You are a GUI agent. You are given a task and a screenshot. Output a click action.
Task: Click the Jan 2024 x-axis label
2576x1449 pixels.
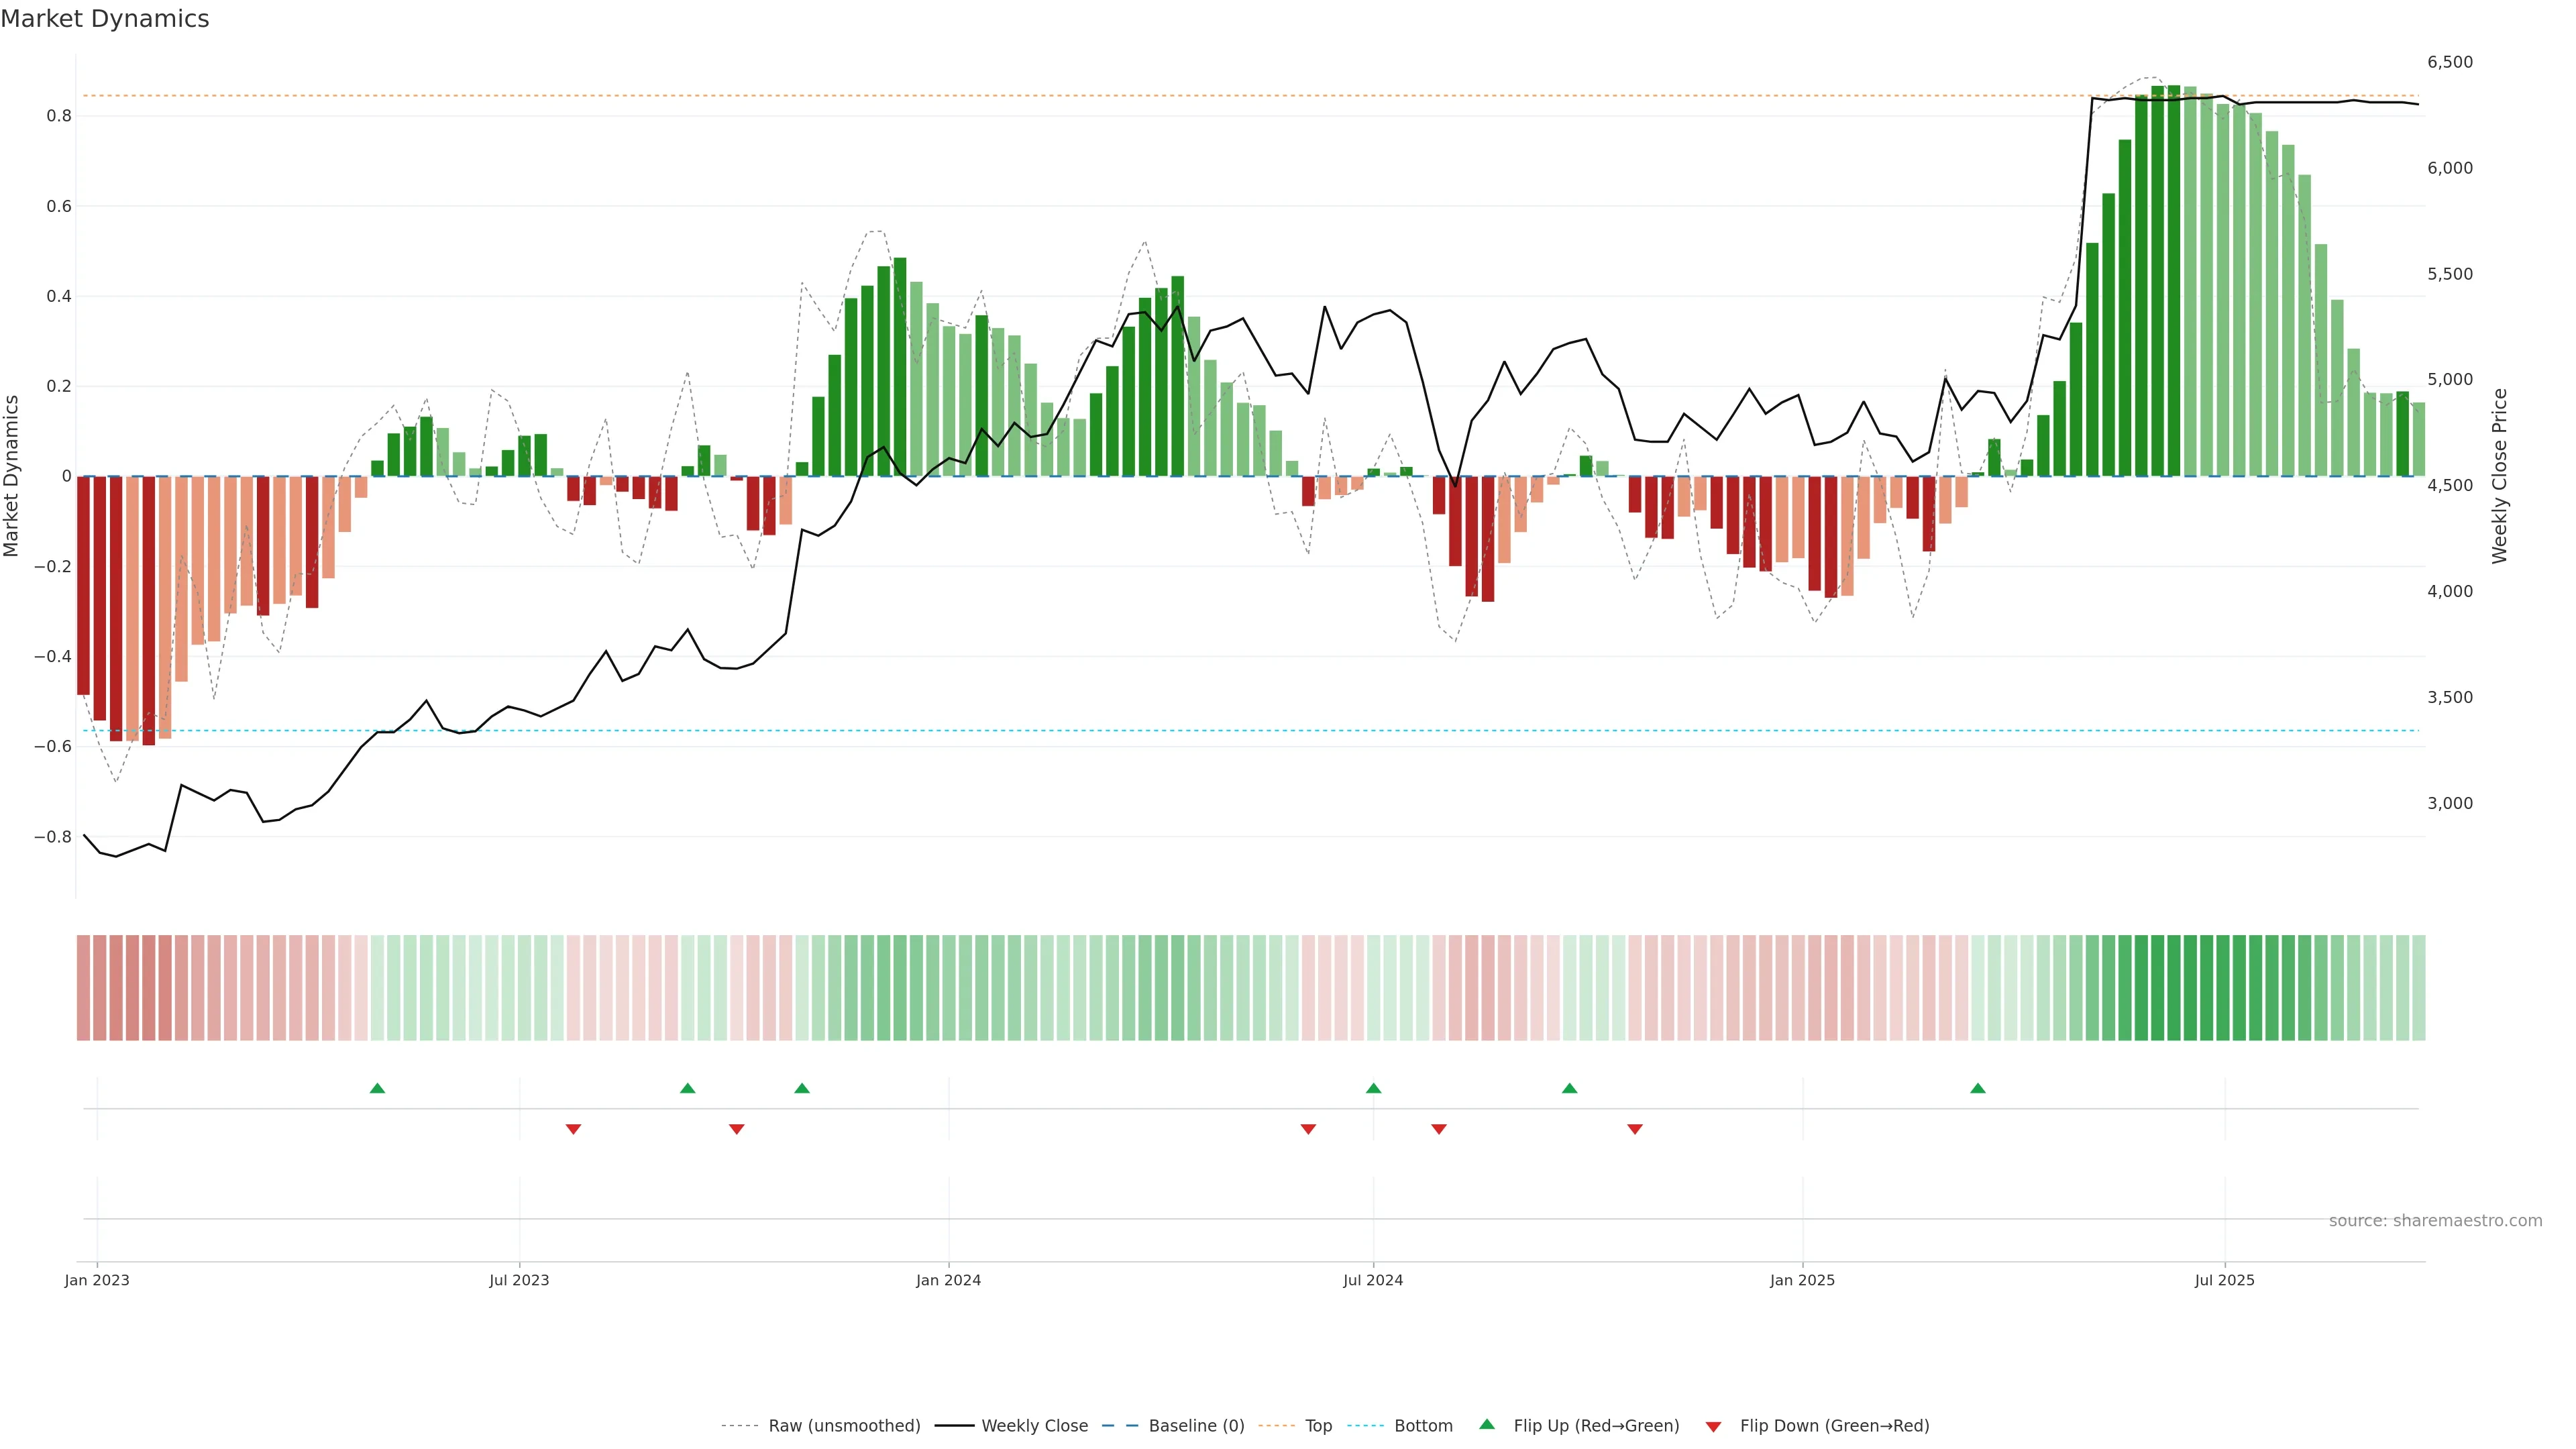click(x=948, y=1280)
